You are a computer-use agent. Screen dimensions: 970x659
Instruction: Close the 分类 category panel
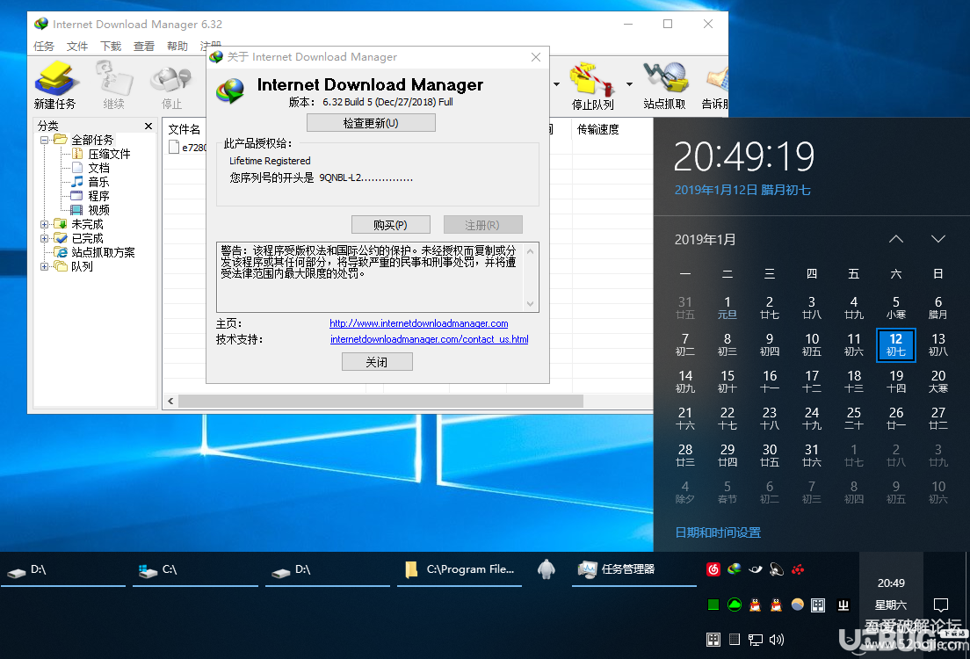click(x=148, y=126)
